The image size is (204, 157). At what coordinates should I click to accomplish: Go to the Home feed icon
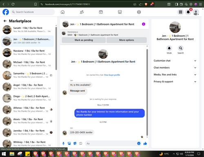point(62,12)
